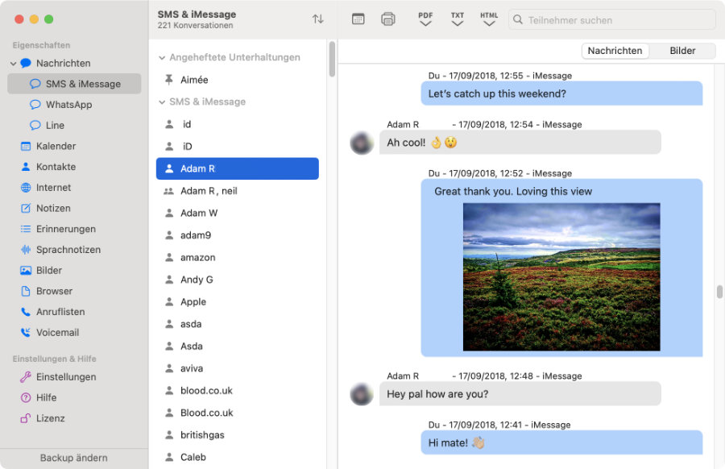Open the PDF export dropdown
Image resolution: width=725 pixels, height=469 pixels.
tap(425, 19)
